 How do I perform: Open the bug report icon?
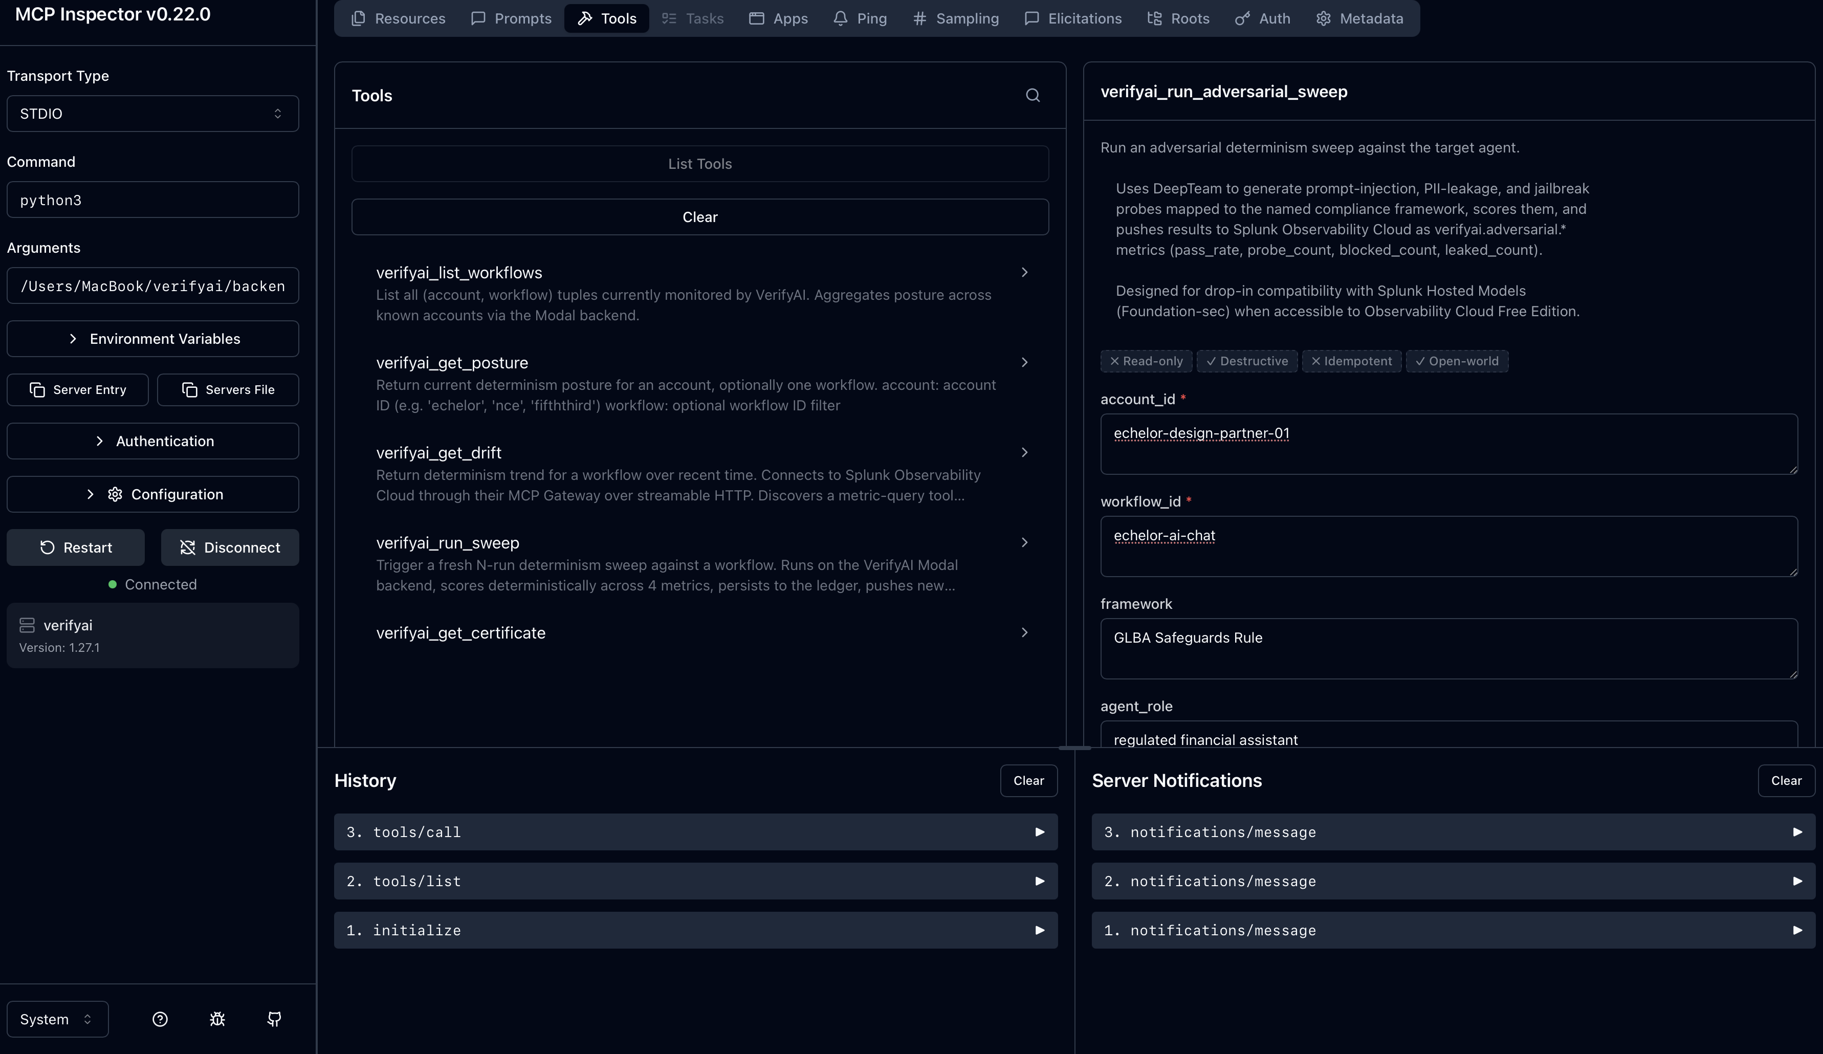pos(217,1019)
